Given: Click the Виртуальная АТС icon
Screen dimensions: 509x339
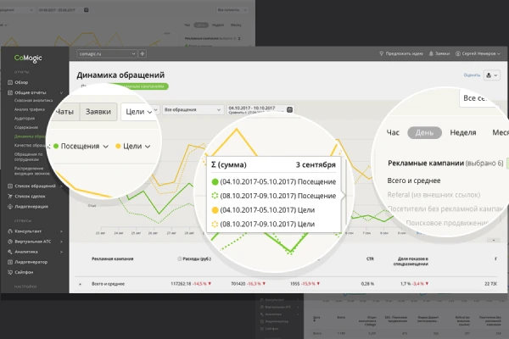Looking at the screenshot, I should pos(10,242).
